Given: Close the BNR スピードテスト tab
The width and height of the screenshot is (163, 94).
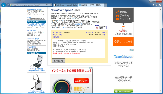Looking at the screenshot, I should [x=102, y=5].
